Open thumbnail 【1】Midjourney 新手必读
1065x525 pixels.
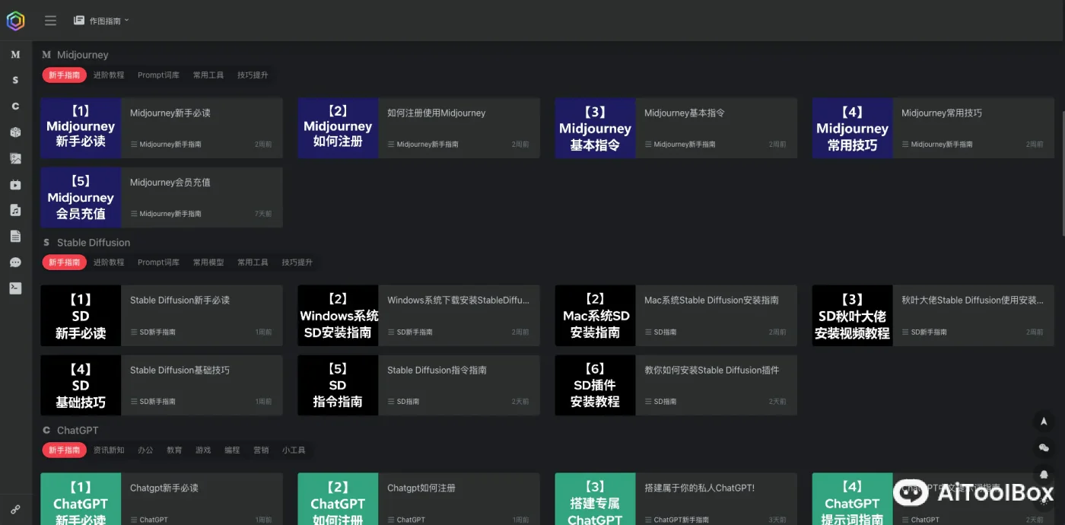click(81, 128)
